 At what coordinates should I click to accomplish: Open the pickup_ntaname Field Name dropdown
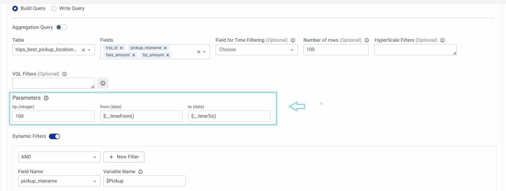[59, 181]
